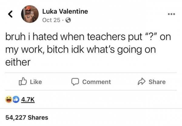Viewport: 182px width, 126px height.
Task: Tap the Like button label
Action: (x=36, y=82)
